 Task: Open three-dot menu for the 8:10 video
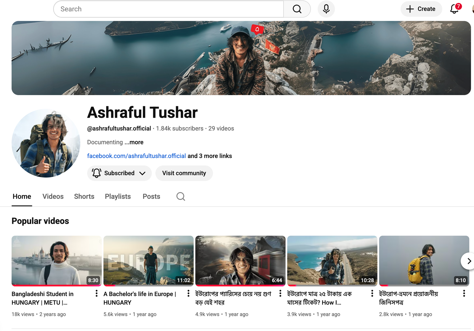464,293
